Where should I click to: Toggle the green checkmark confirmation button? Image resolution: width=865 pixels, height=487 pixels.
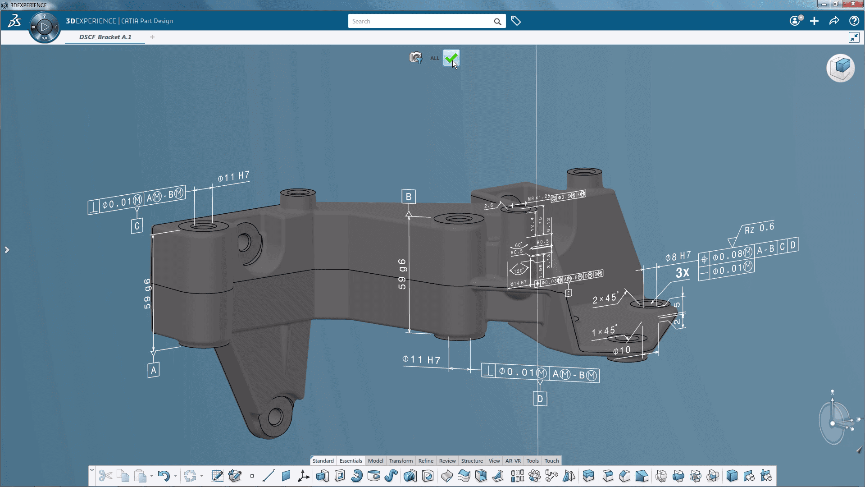tap(451, 57)
